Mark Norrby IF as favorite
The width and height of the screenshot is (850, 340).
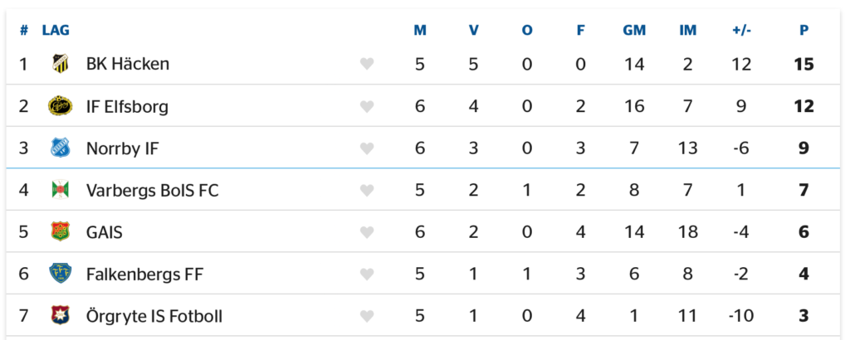pos(367,148)
